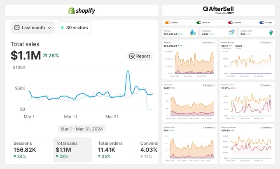Toggle the Upsell #1 switch
280x169 pixels.
coord(167,23)
